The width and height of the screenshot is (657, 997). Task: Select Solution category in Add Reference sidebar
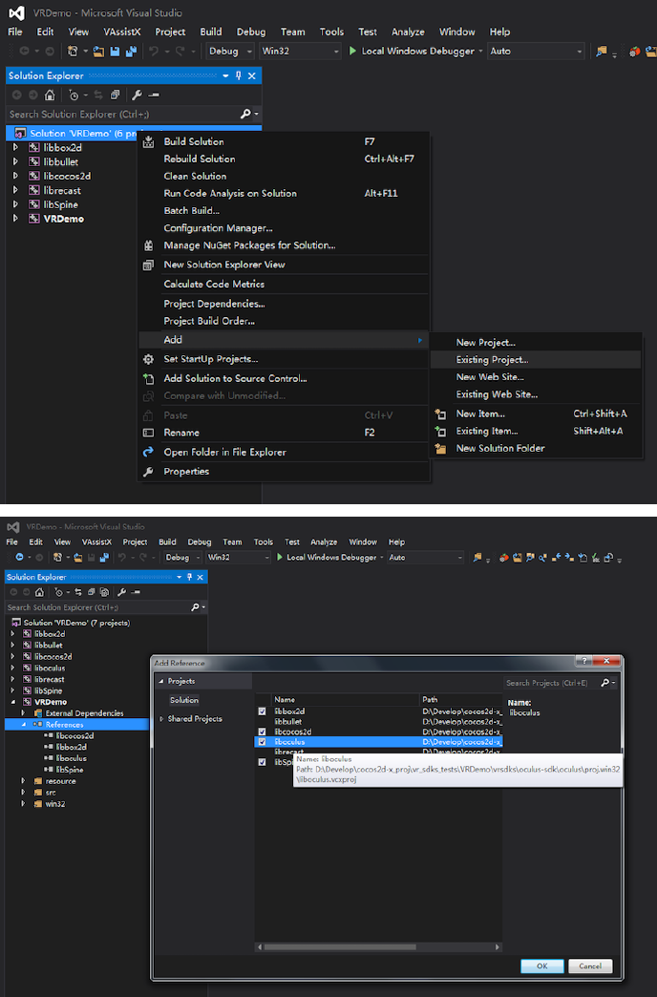(x=184, y=700)
